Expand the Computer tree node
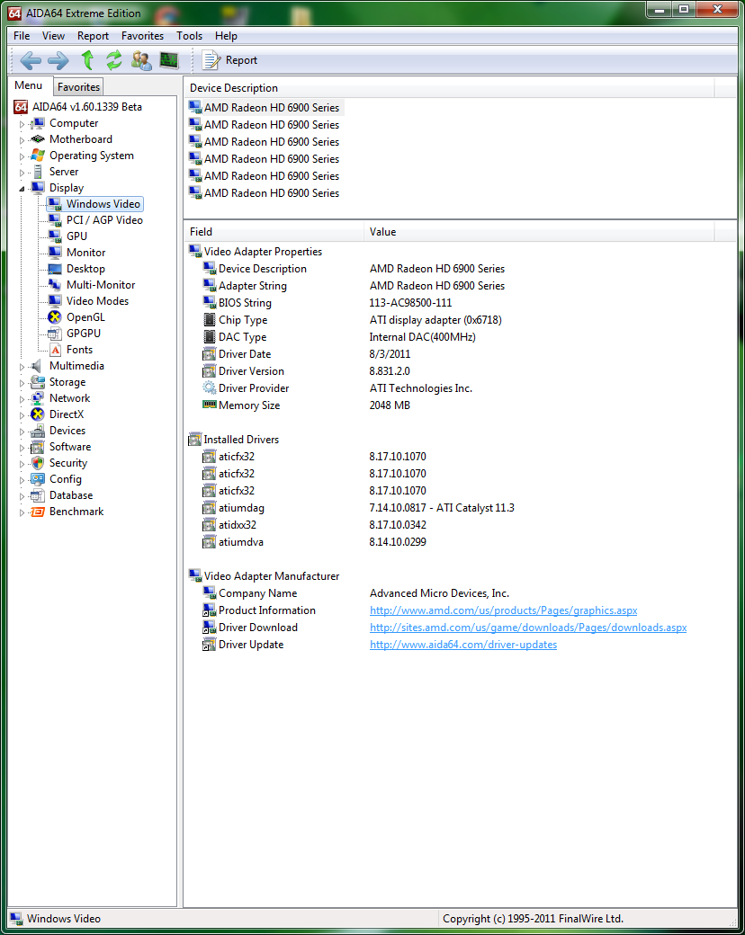 click(22, 124)
